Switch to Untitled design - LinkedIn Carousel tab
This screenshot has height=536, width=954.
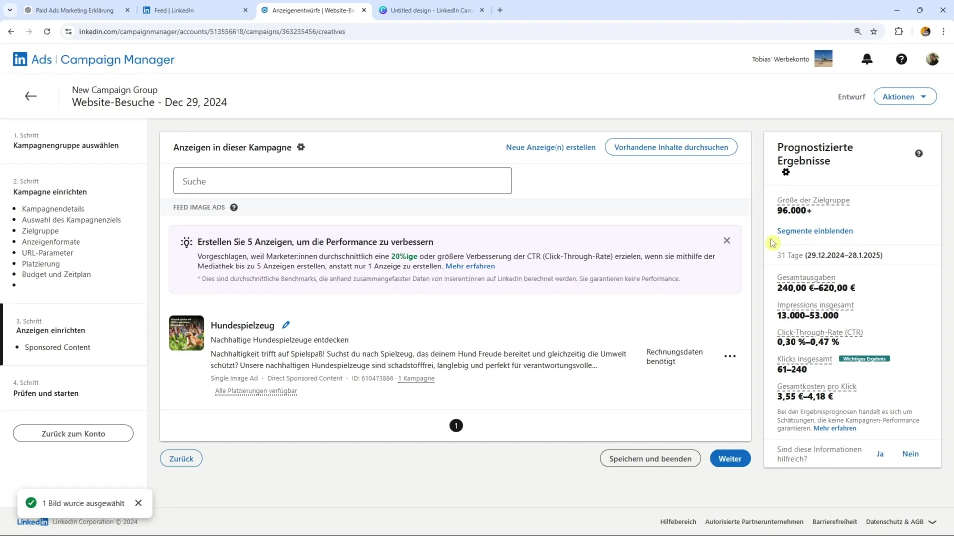pos(431,10)
